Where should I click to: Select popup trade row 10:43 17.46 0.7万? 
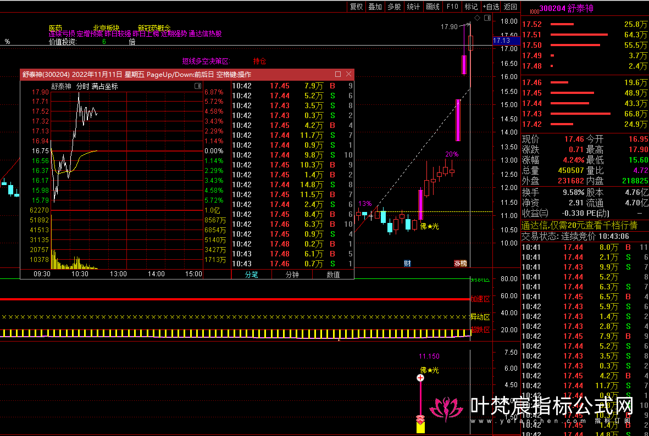point(292,264)
